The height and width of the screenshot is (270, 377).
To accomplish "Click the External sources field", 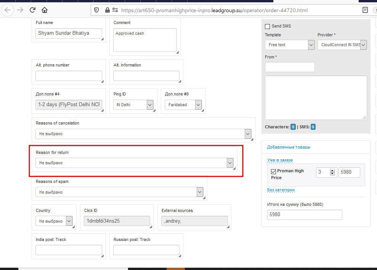I will point(194,221).
